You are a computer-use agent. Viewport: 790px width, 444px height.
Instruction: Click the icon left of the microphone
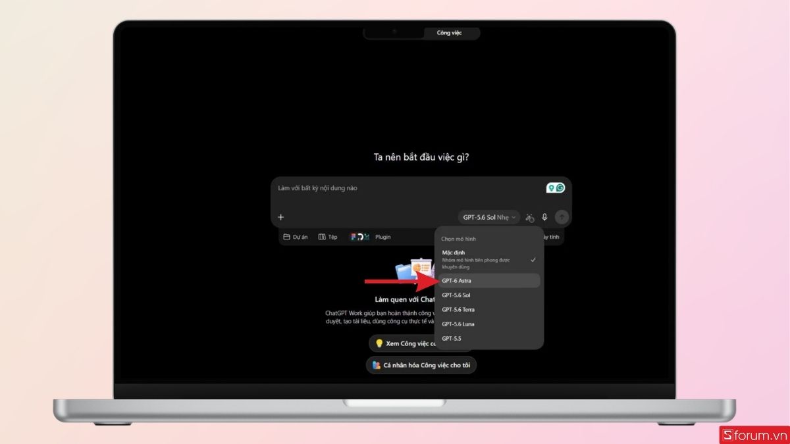tap(530, 217)
